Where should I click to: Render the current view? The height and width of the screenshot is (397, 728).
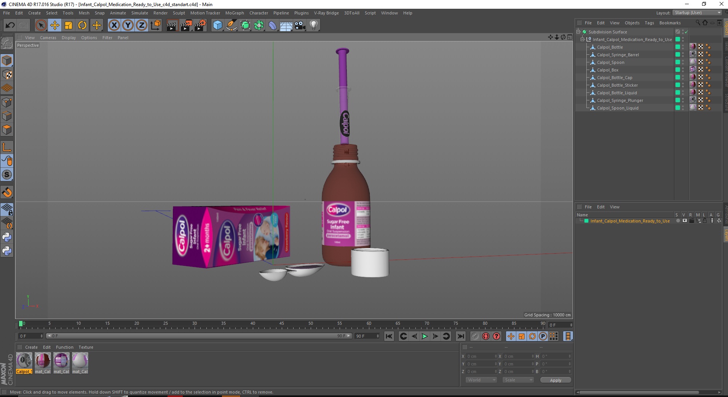[172, 25]
